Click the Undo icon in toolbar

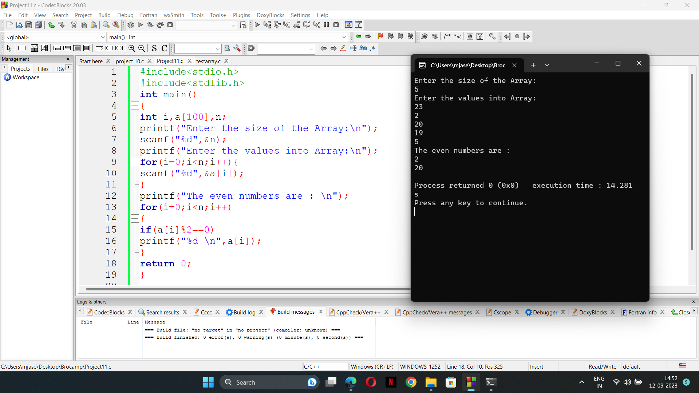click(x=51, y=25)
